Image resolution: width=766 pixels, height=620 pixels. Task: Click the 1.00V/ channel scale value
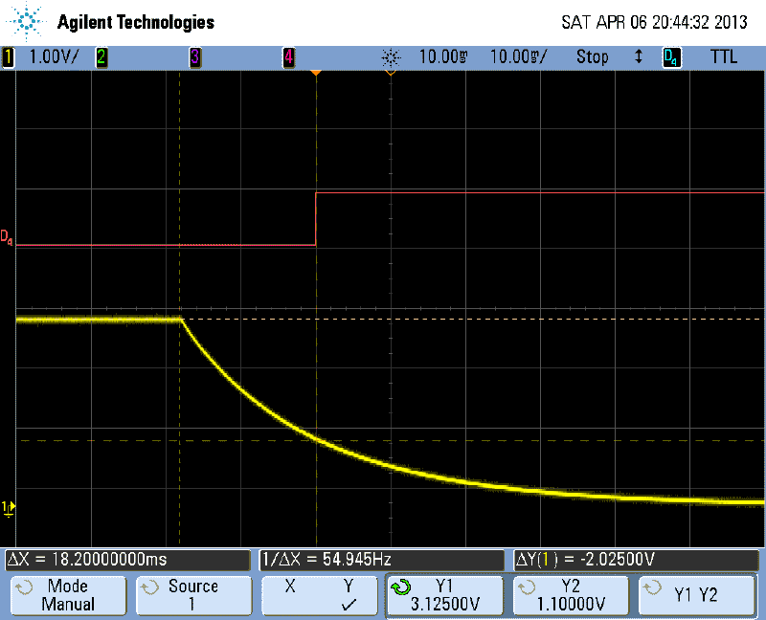pos(54,57)
